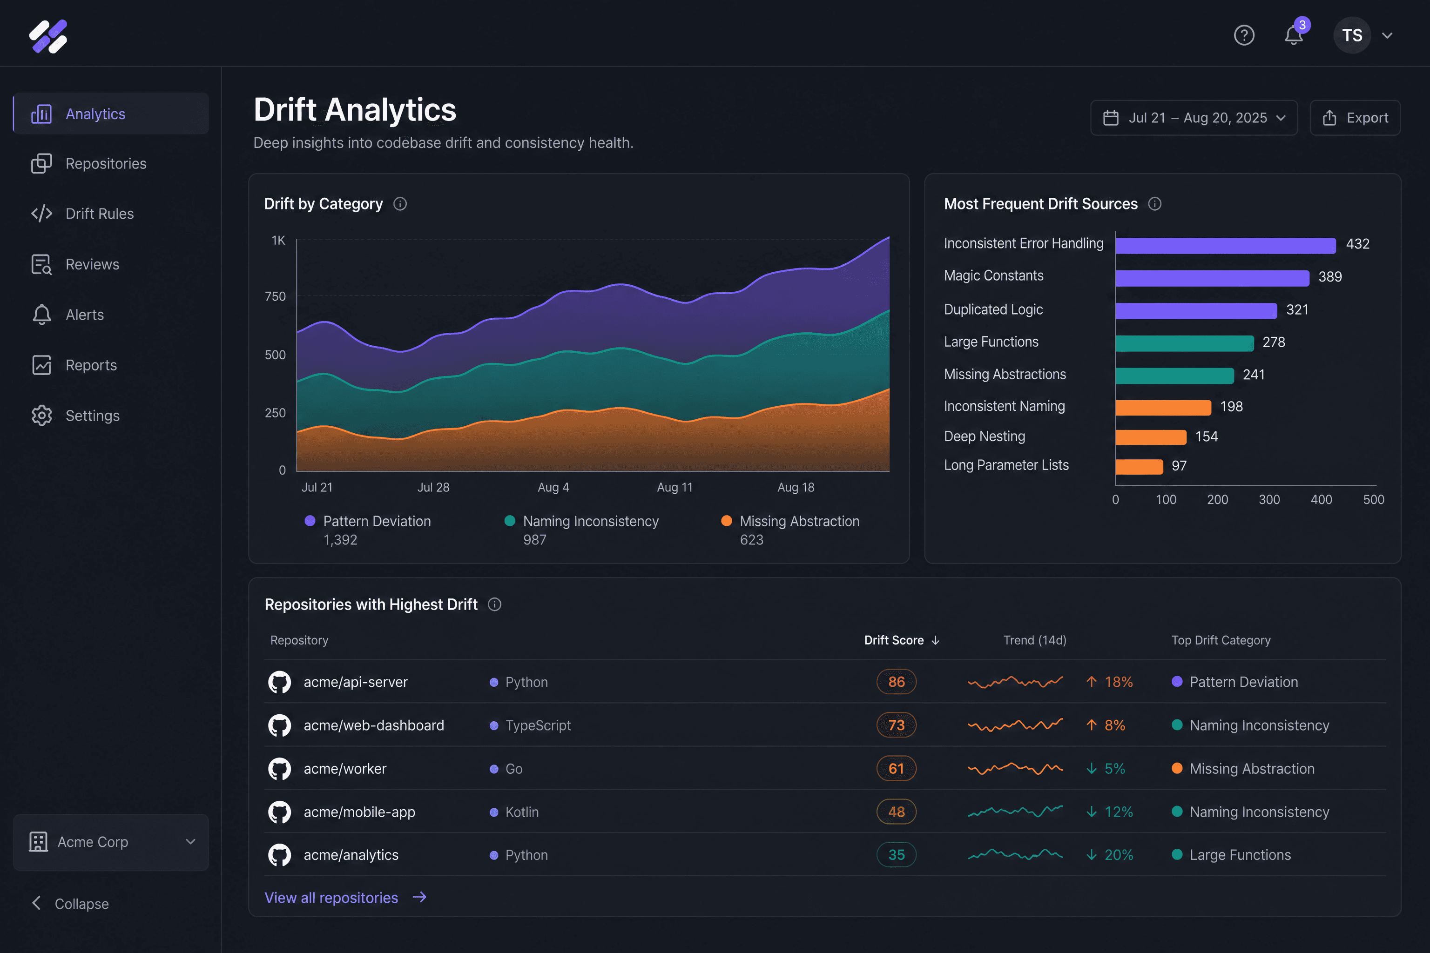Navigate to Reports in the sidebar
This screenshot has height=953, width=1430.
click(111, 365)
